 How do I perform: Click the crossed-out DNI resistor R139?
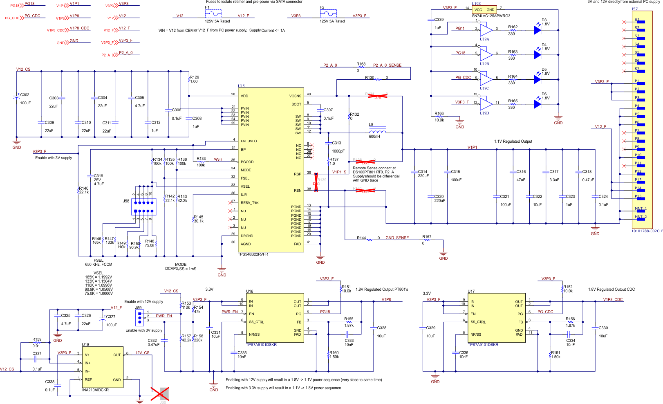click(x=316, y=182)
